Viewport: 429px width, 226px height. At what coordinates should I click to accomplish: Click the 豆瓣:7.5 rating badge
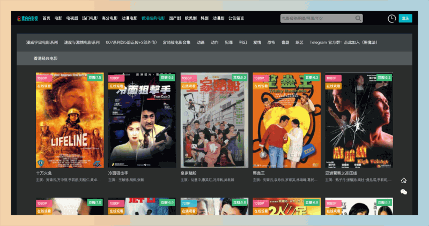(95, 78)
